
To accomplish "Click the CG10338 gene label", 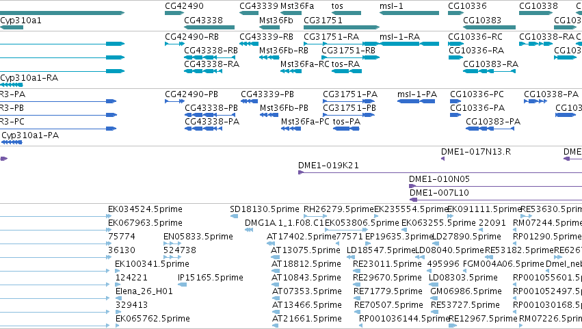I will (538, 6).
